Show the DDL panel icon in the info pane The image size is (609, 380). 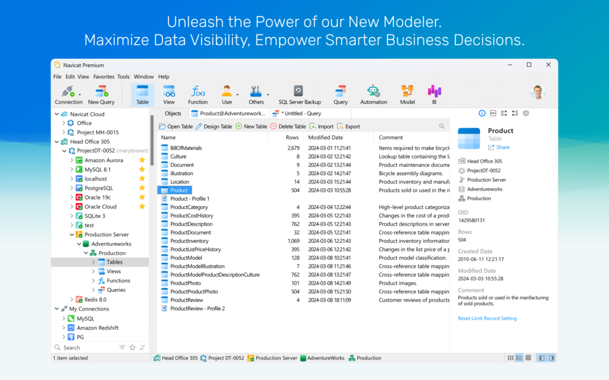pyautogui.click(x=493, y=113)
